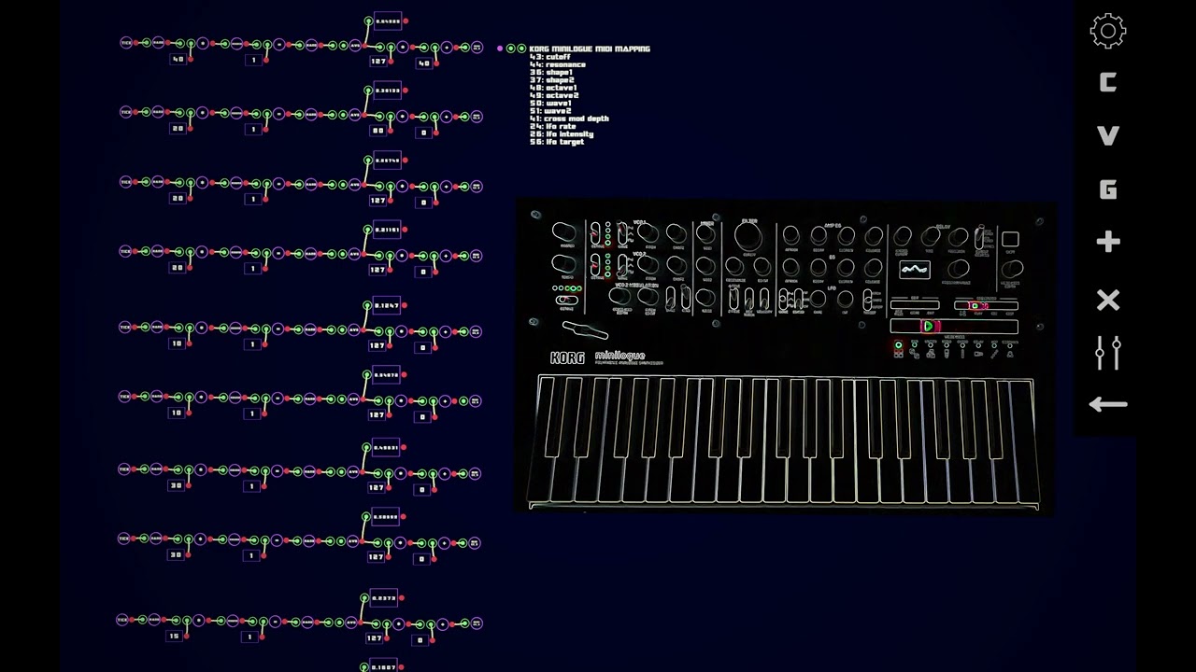Screen dimensions: 1196x672
Task: Edit 127 field in the 0.04995 row
Action: [377, 62]
